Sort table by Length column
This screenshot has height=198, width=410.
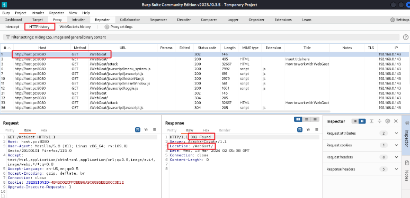click(x=230, y=48)
